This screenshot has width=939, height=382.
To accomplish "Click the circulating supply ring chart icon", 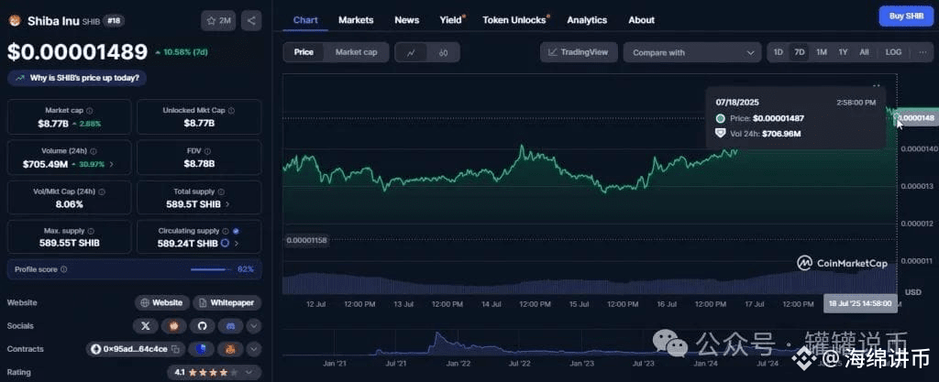I will pyautogui.click(x=225, y=244).
